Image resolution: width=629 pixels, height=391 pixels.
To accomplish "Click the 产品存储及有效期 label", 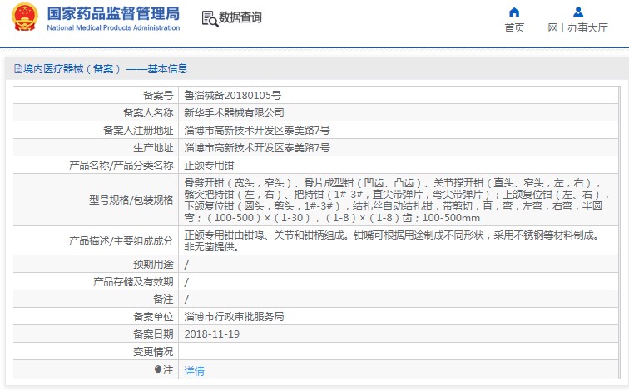I will click(133, 281).
